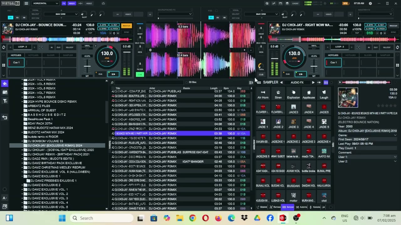
Task: Click right deck SYNC button
Action: pyautogui.click(x=393, y=32)
